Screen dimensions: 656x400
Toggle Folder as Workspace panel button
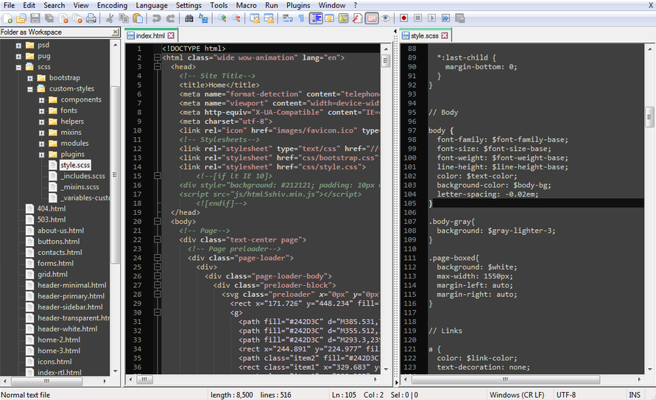point(371,18)
